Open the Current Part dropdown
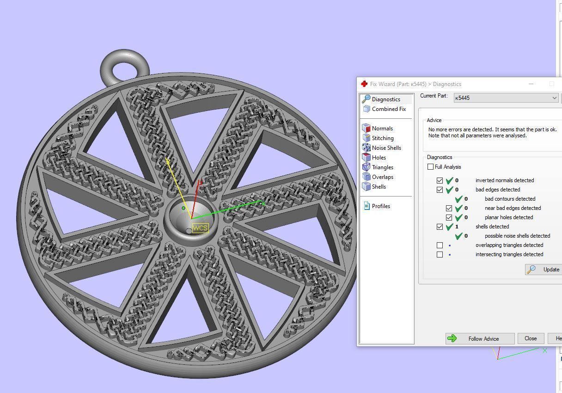562x393 pixels. [x=506, y=98]
